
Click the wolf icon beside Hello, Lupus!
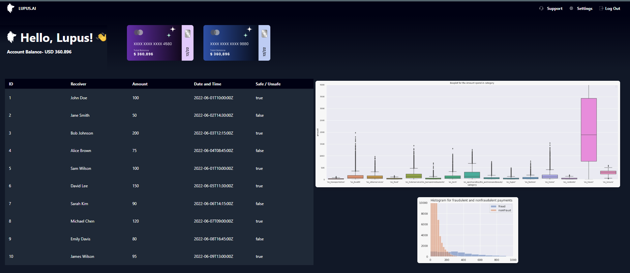click(12, 37)
